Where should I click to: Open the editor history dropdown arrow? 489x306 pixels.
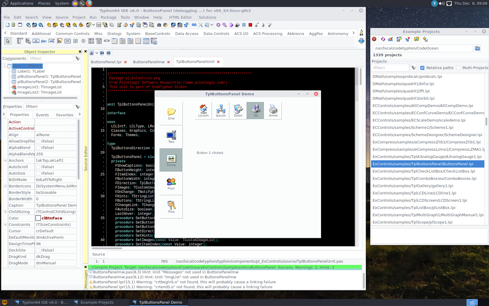point(97,53)
